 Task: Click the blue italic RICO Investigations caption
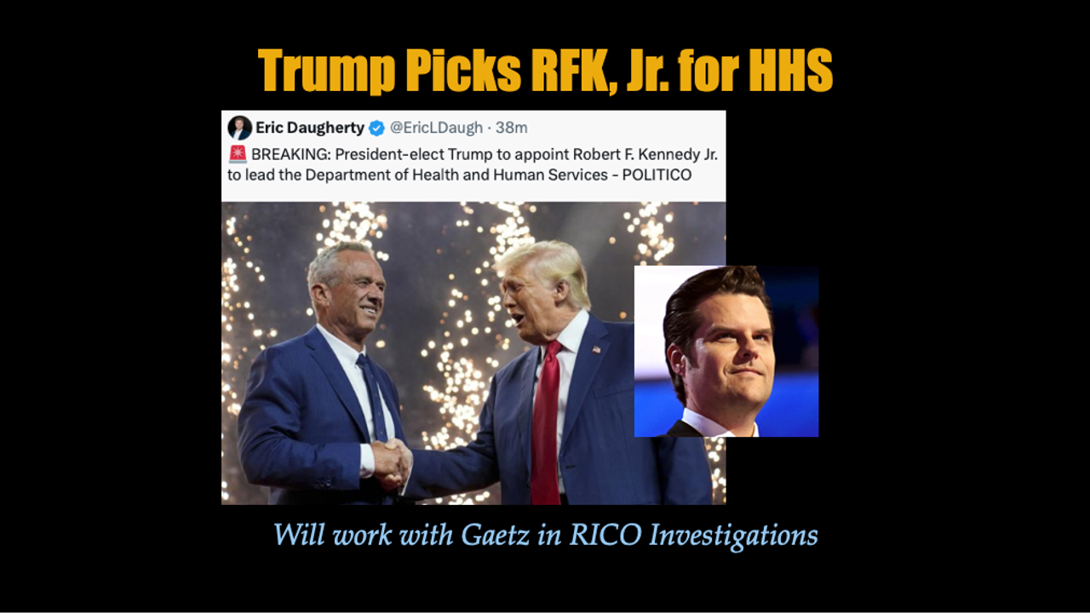tap(545, 536)
